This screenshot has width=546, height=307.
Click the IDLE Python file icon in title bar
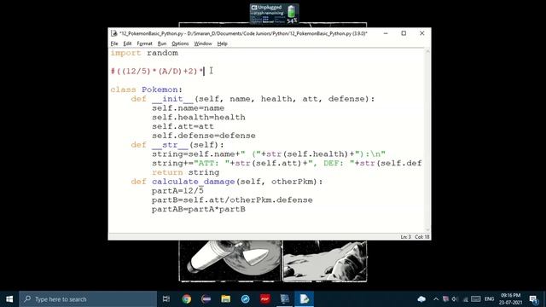pos(113,33)
